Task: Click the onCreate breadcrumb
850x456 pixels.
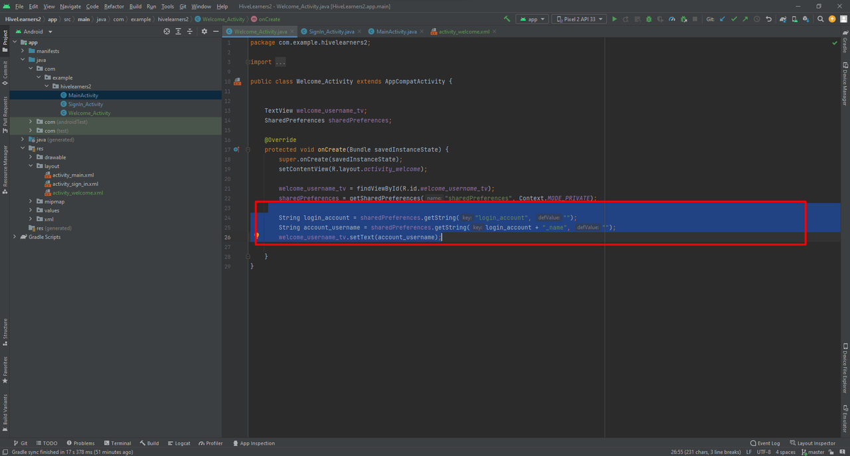Action: click(266, 19)
